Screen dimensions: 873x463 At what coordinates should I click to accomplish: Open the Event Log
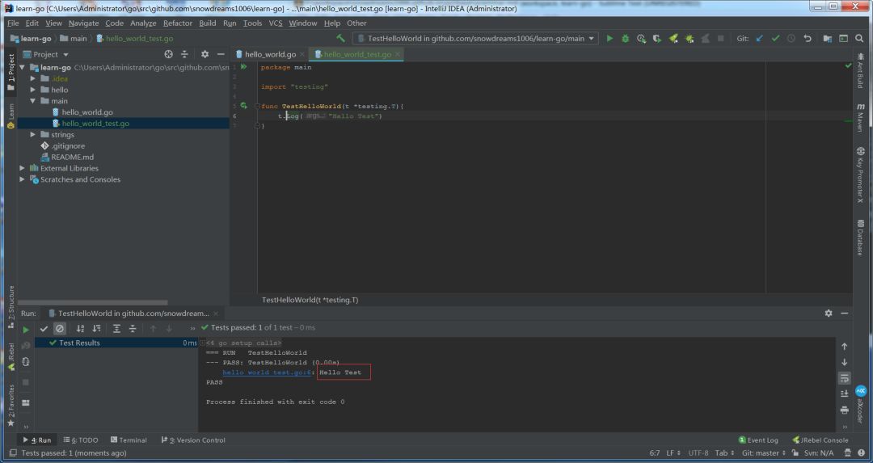click(x=758, y=440)
